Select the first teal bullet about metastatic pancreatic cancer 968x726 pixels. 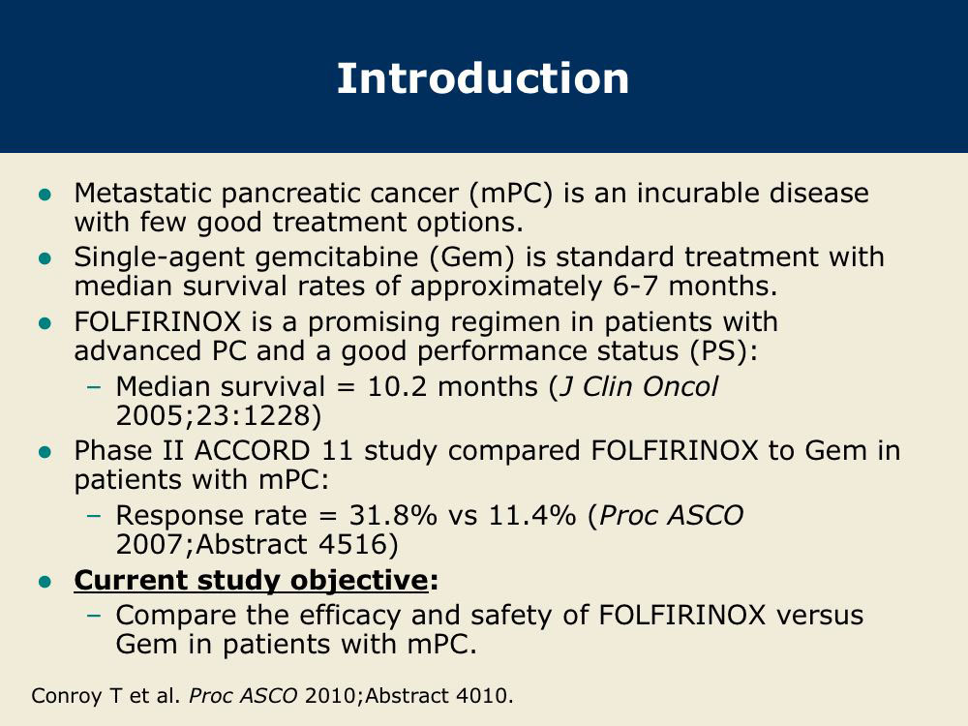(45, 196)
